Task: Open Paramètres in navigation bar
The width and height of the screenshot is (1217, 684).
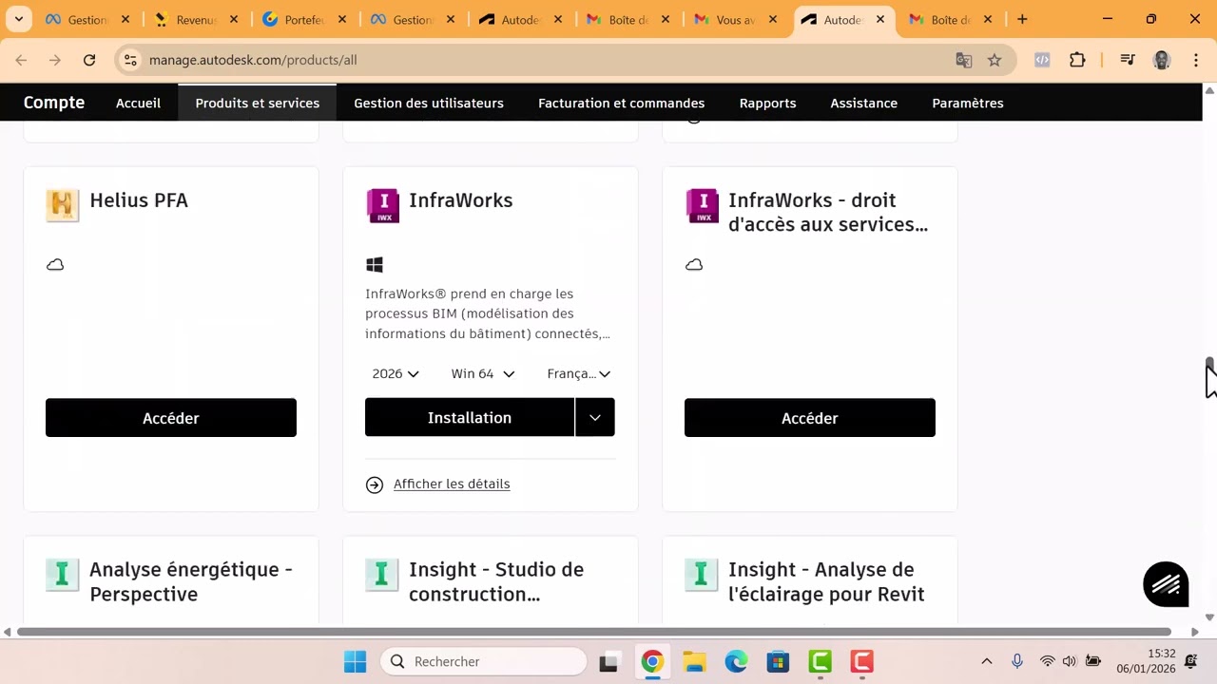Action: click(x=968, y=103)
